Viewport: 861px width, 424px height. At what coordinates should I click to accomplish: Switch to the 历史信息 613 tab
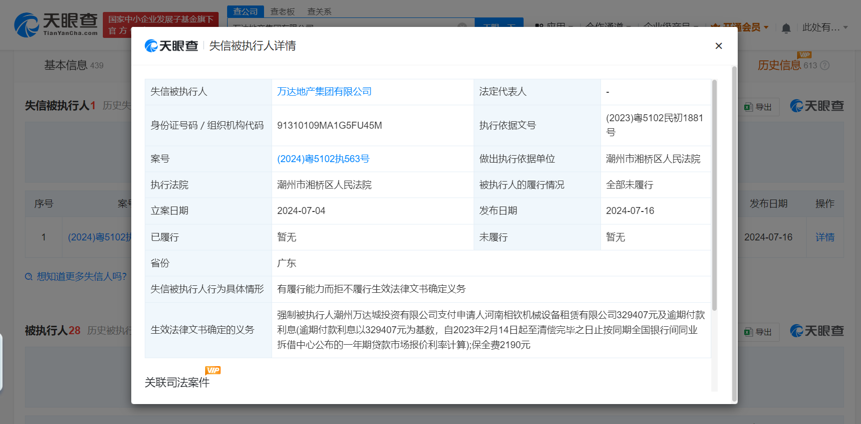(787, 65)
